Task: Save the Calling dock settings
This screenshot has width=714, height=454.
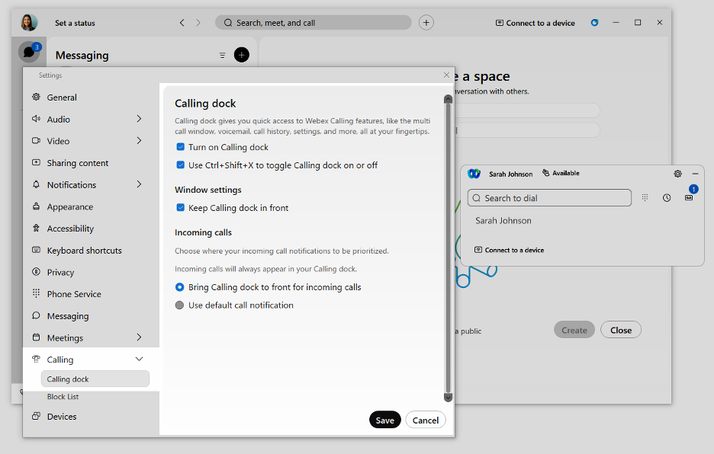Action: click(x=384, y=420)
